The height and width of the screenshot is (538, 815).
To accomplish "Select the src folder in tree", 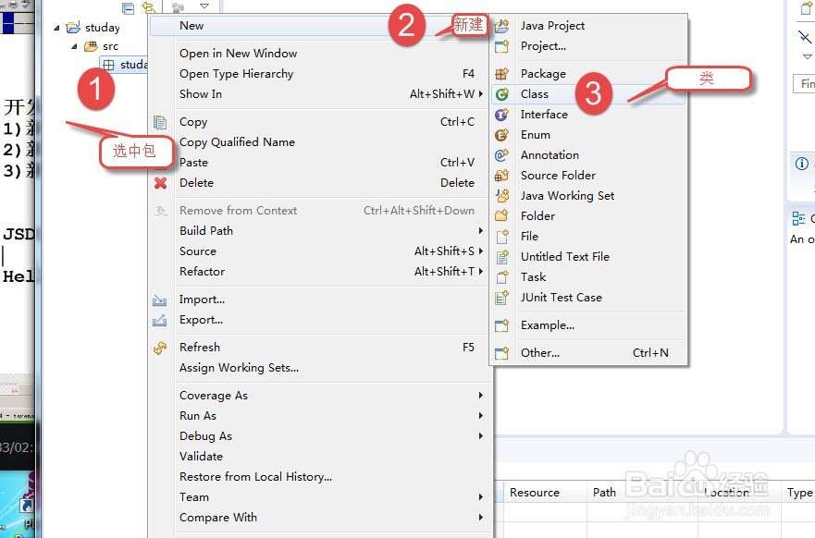I will (111, 47).
